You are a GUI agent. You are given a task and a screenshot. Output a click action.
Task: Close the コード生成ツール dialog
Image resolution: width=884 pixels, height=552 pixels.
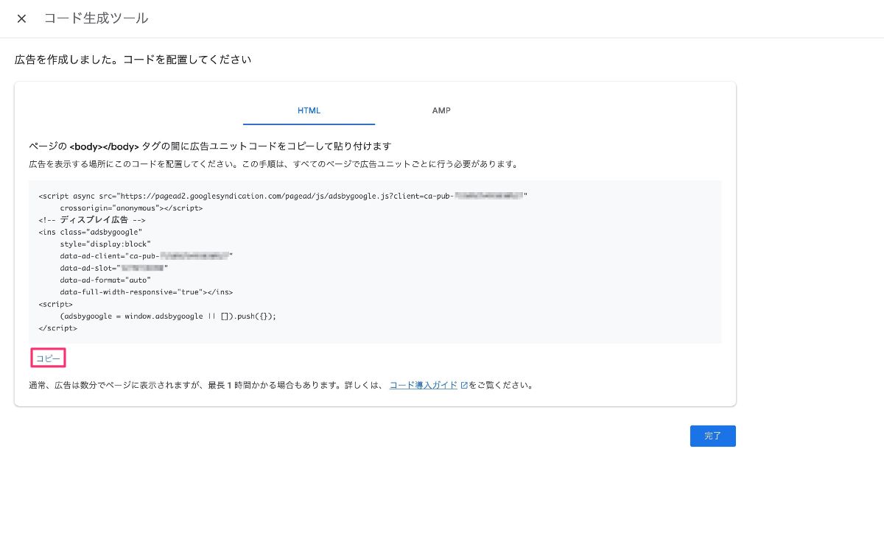21,18
